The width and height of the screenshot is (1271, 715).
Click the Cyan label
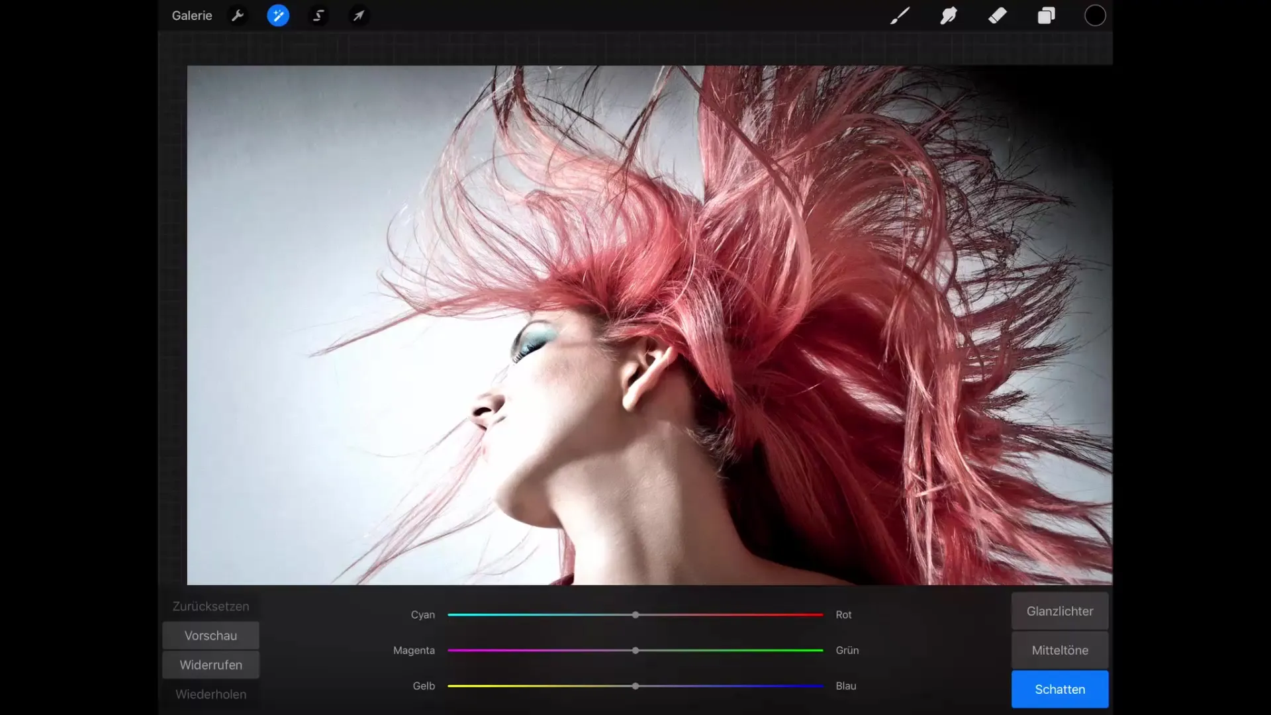422,615
